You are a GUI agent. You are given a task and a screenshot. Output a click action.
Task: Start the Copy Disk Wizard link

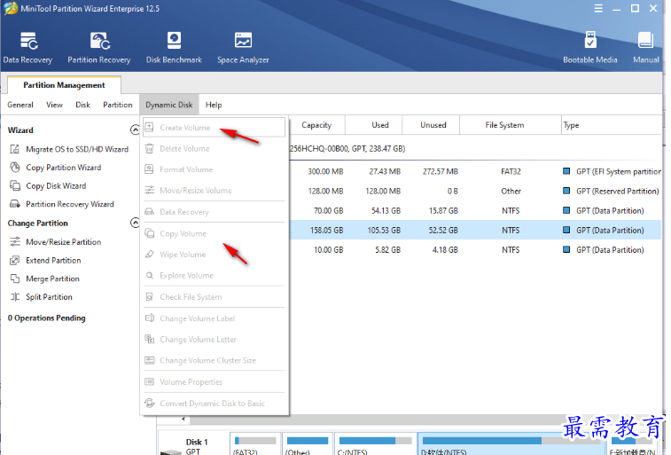click(56, 185)
